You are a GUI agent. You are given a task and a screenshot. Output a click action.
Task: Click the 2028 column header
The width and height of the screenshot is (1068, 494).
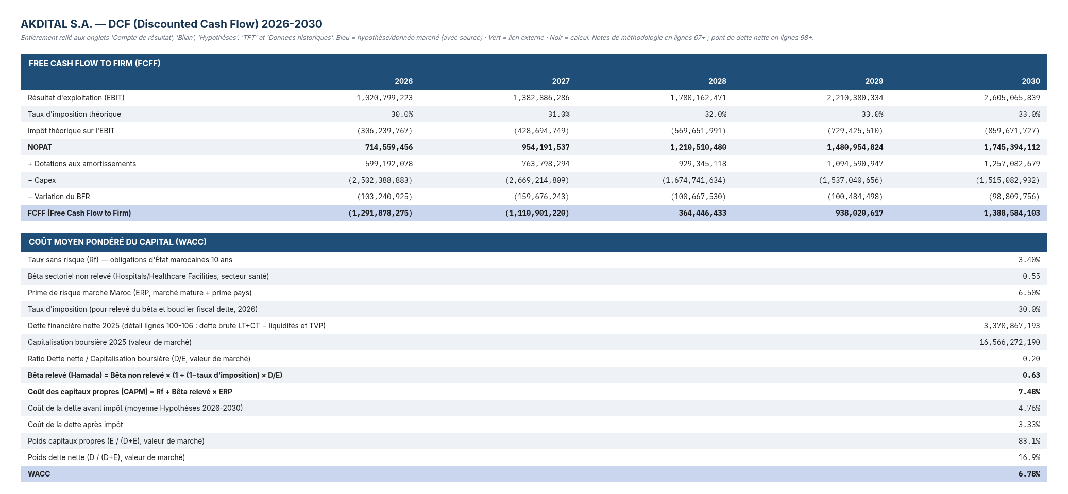click(717, 81)
